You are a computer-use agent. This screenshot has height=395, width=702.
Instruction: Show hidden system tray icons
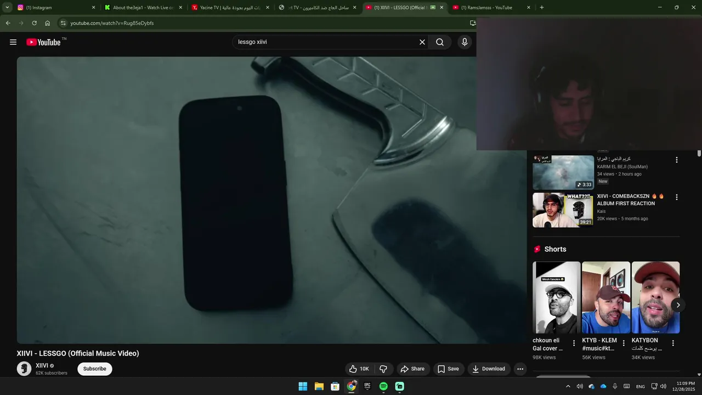point(568,386)
